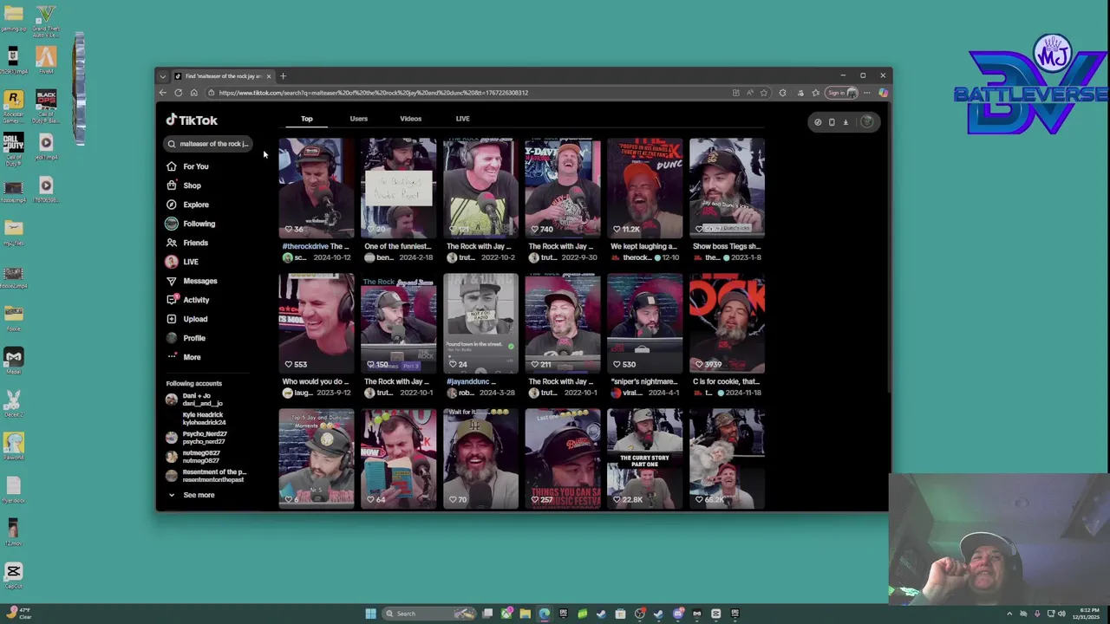Open the More menu in sidebar
Viewport: 1110px width, 624px height.
coord(192,357)
